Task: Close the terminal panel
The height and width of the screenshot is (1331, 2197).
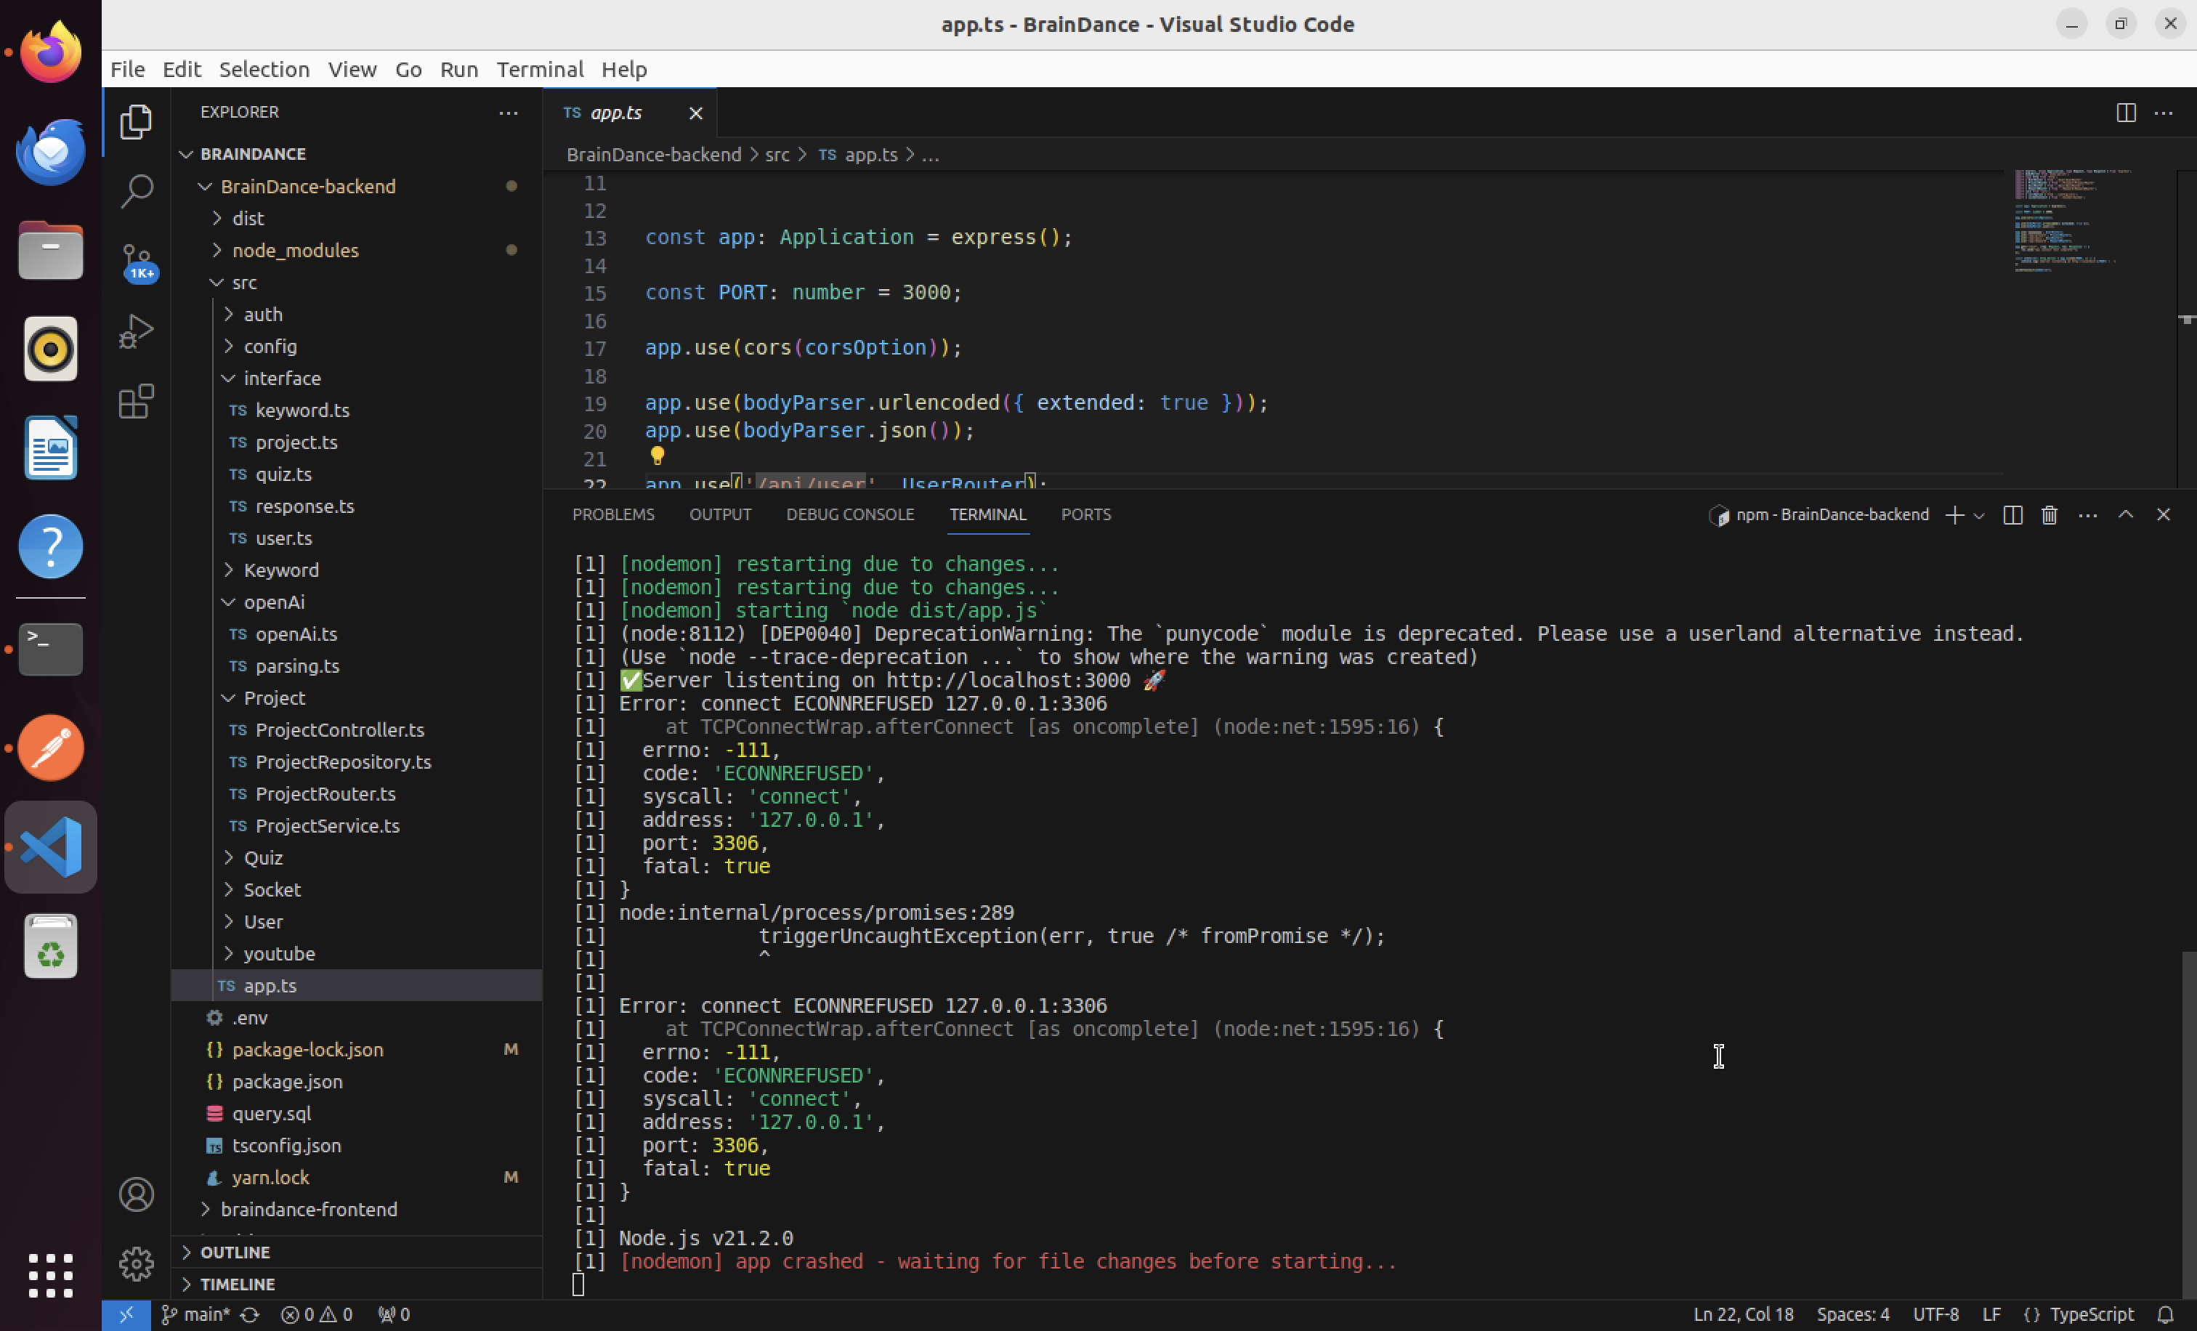Action: [2163, 514]
